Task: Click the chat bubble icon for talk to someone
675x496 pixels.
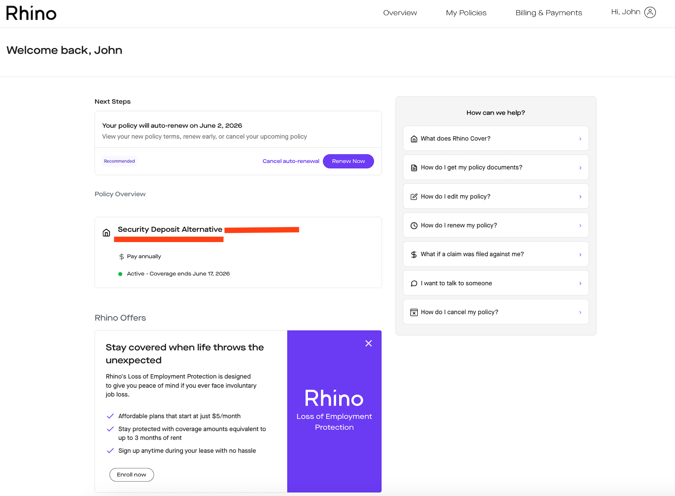Action: coord(414,283)
